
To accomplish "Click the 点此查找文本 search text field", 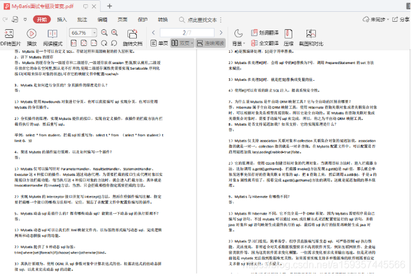I will tap(202, 20).
